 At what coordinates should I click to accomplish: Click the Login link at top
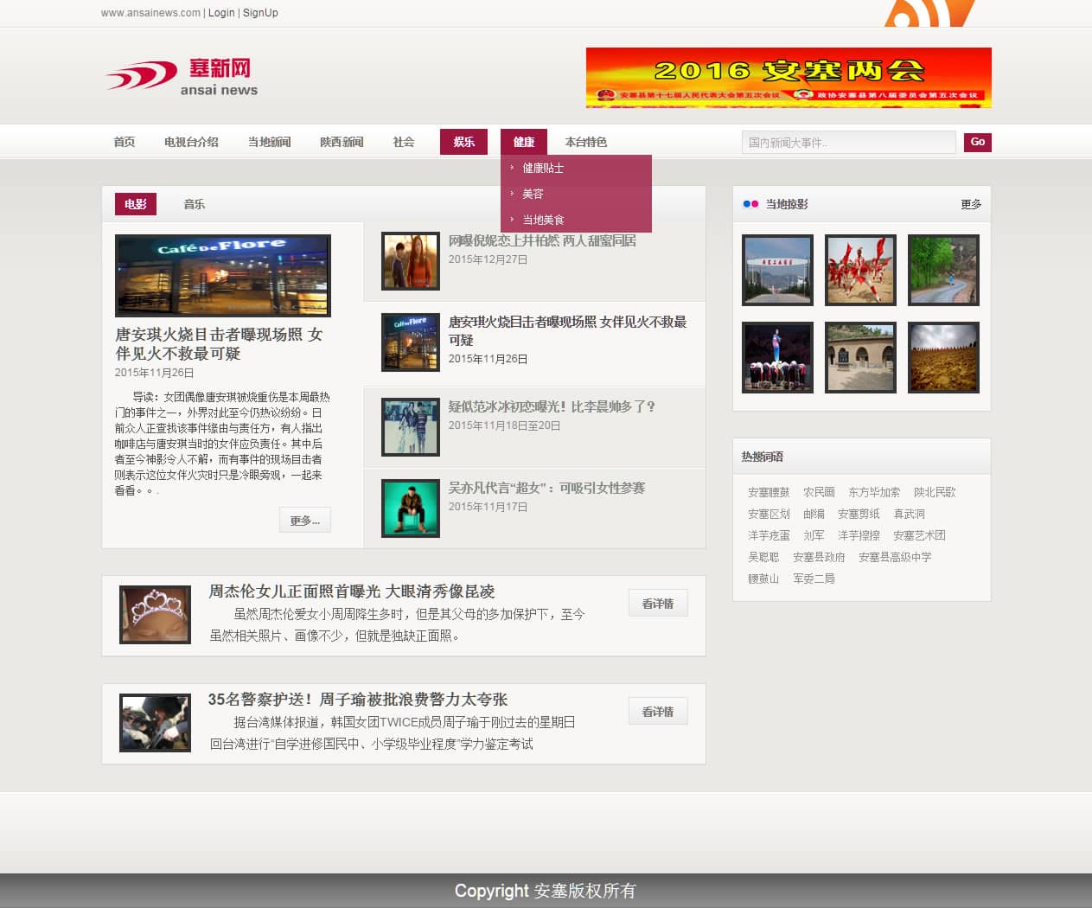pos(221,13)
